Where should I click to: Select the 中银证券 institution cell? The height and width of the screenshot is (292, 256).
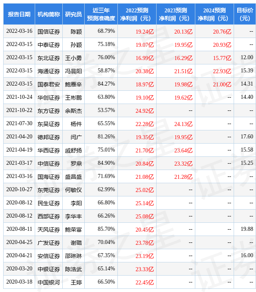pos(49,269)
